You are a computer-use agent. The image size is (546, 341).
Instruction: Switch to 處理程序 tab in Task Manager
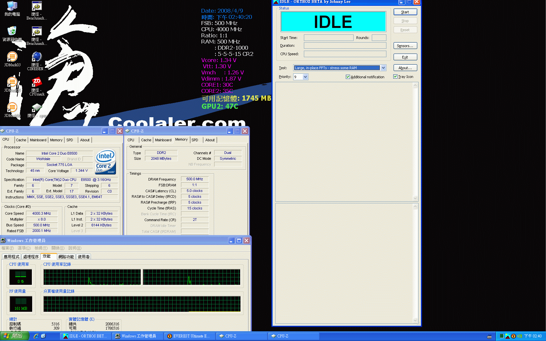31,257
